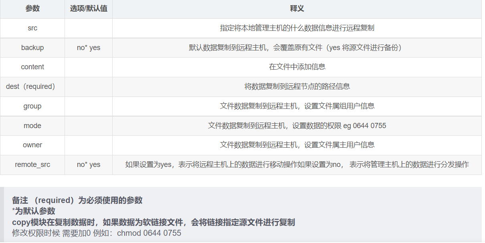Select the src parameter cell
485x243 pixels.
pyautogui.click(x=32, y=28)
